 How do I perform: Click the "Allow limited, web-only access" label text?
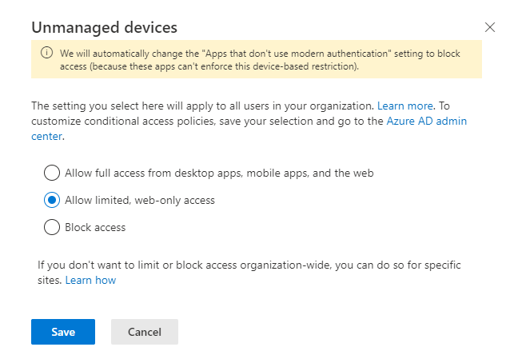tap(140, 200)
